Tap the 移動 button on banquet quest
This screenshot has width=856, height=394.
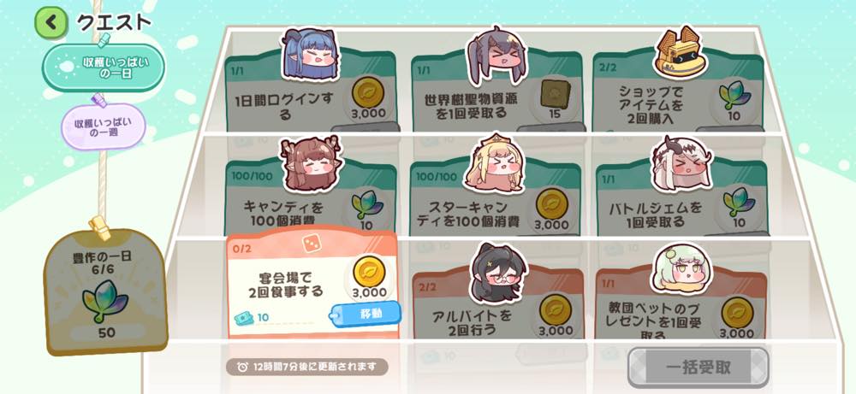pyautogui.click(x=366, y=314)
